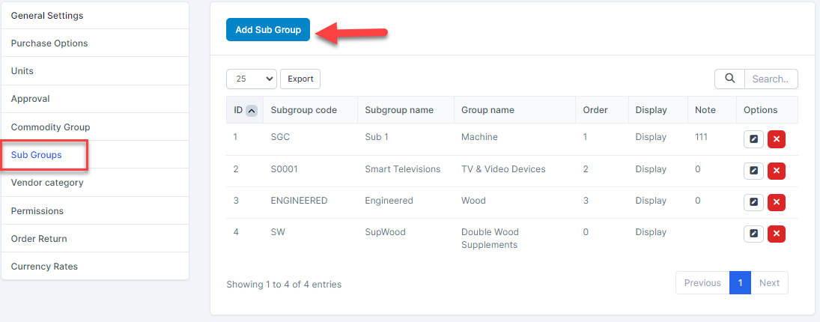Open Currency Rates settings
Viewport: 820px width, 322px height.
[x=44, y=267]
